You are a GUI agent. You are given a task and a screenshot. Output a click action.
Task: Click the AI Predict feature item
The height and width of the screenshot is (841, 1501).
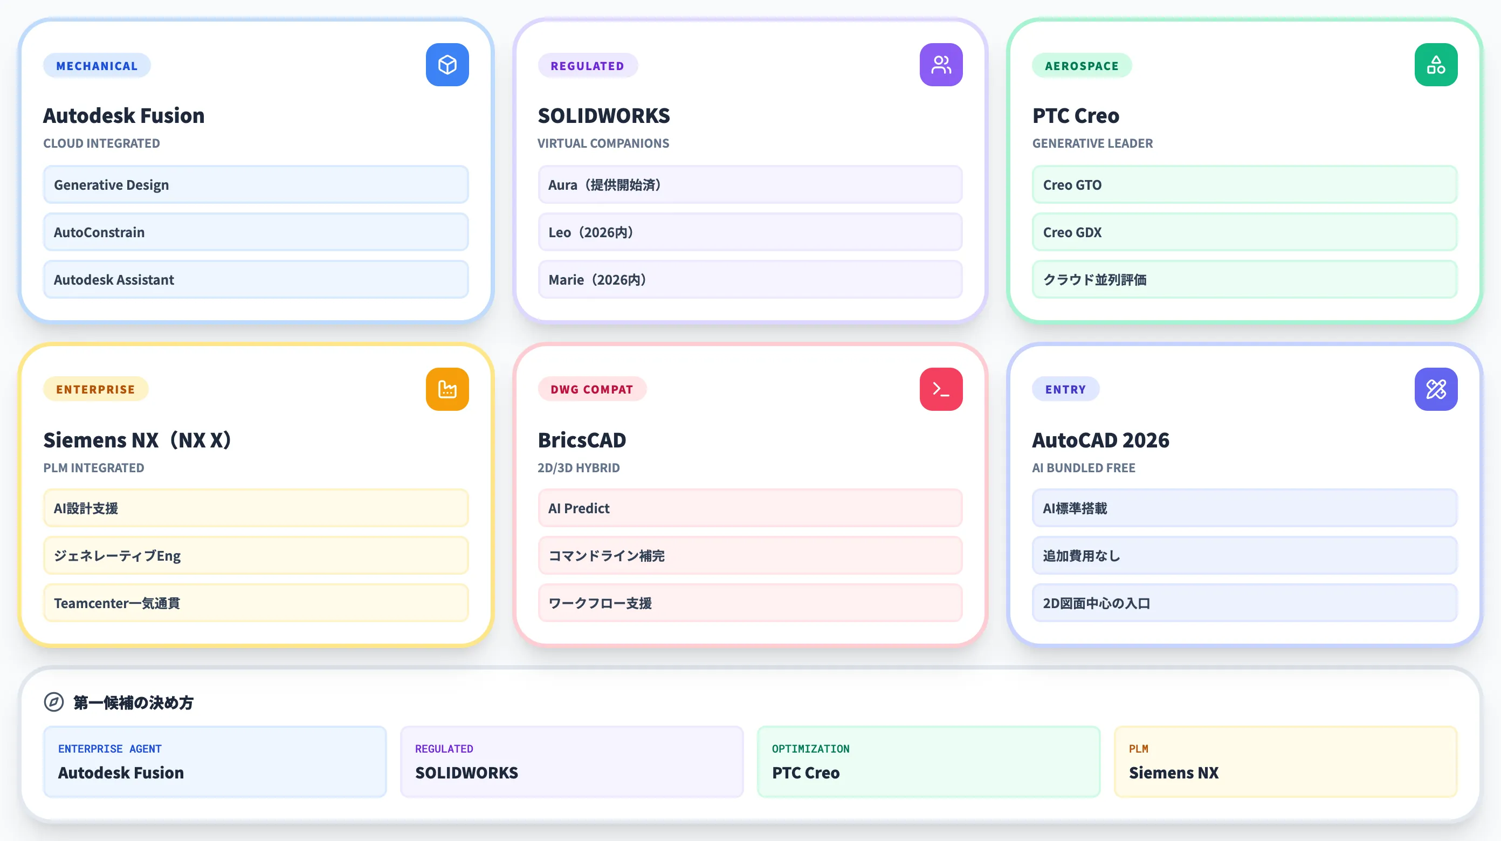749,508
